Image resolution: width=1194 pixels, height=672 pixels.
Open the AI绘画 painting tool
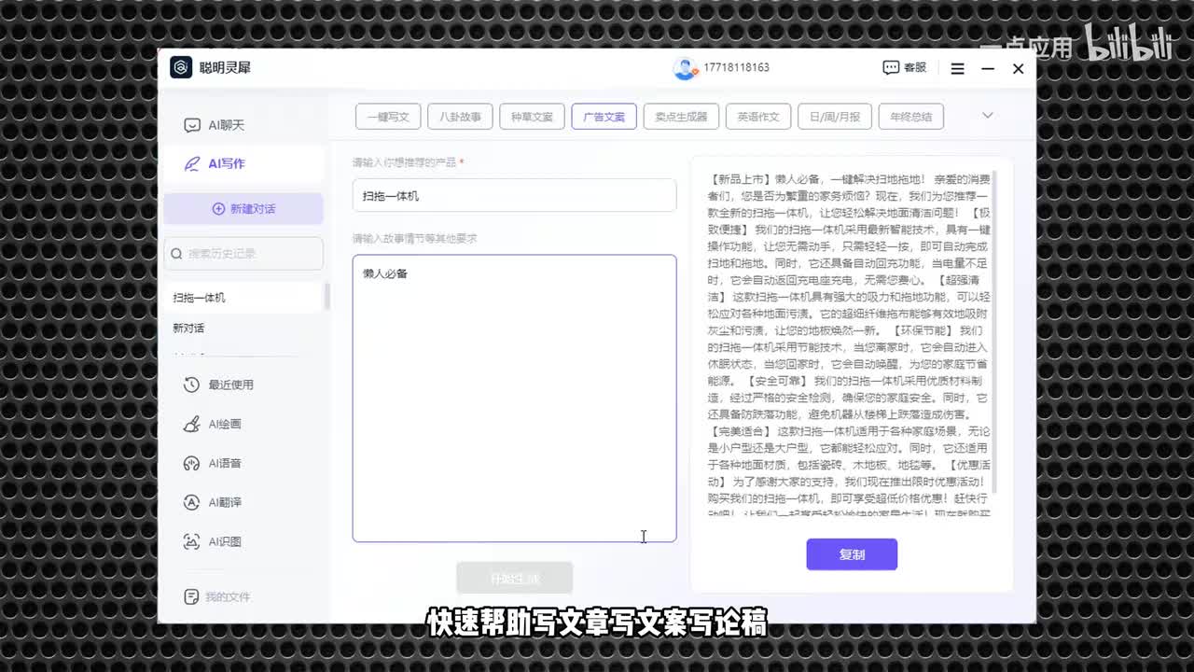(x=191, y=424)
